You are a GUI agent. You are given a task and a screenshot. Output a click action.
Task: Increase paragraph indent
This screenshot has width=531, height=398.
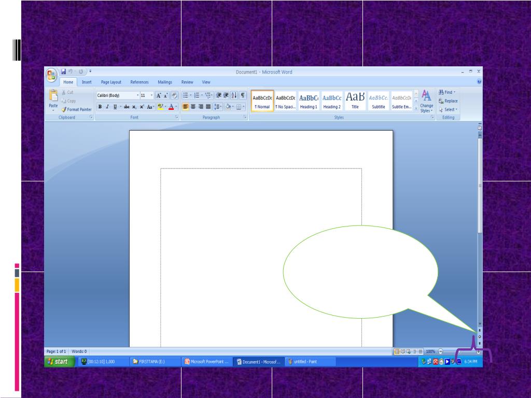point(226,95)
